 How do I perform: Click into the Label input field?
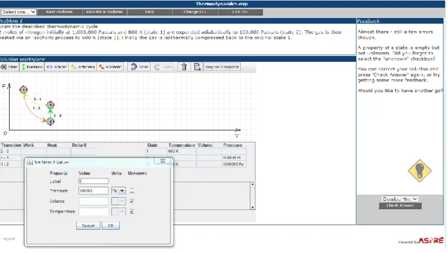coord(93,182)
